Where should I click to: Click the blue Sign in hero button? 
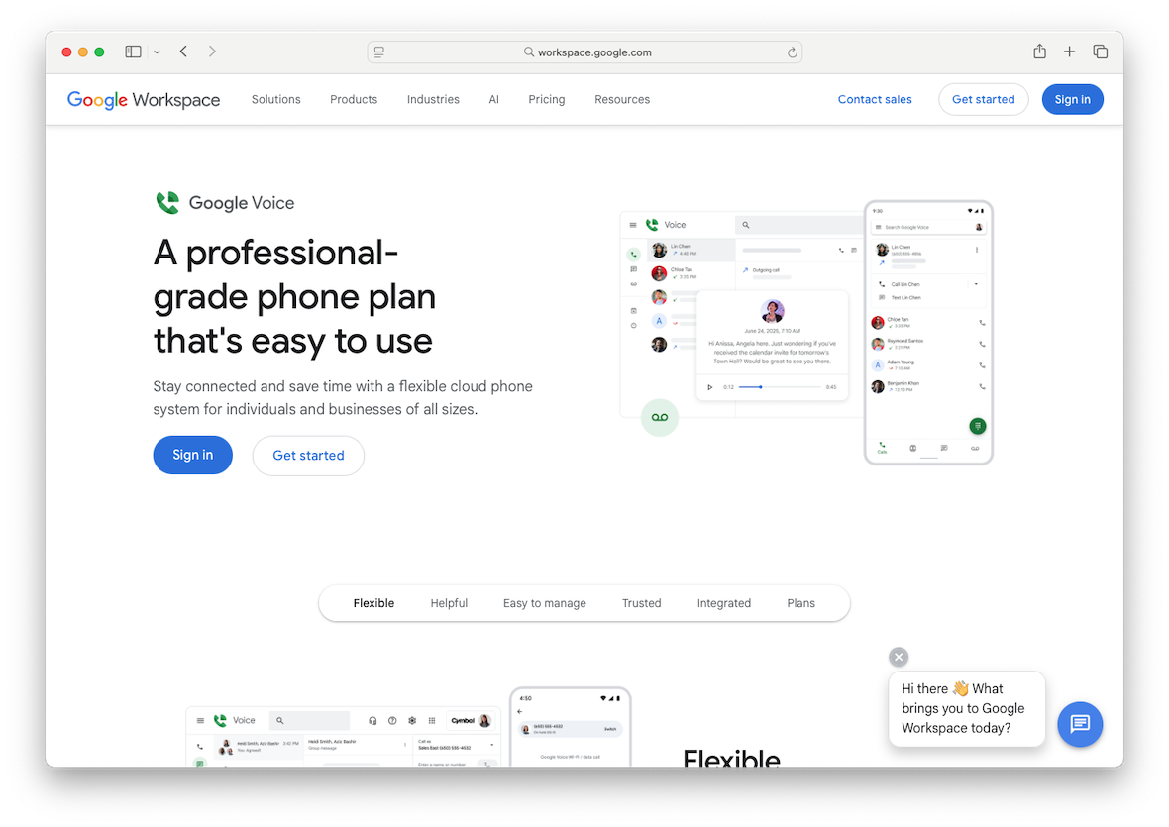pyautogui.click(x=192, y=455)
